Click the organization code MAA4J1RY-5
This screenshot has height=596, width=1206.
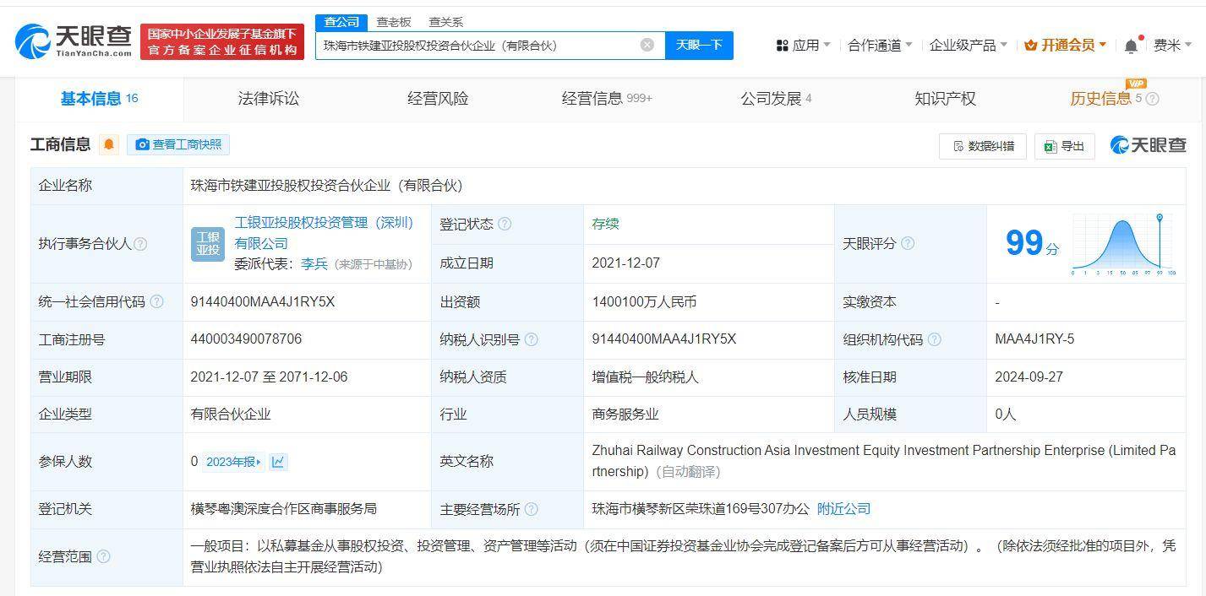tap(1034, 339)
